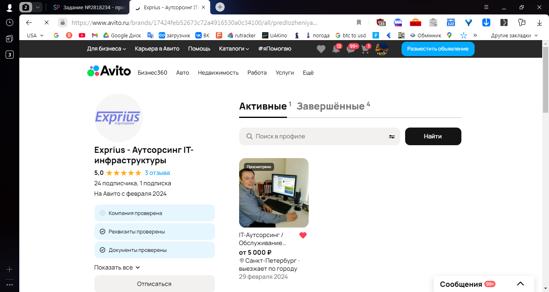Open the погода bookmark
The image size is (549, 292).
[x=318, y=35]
